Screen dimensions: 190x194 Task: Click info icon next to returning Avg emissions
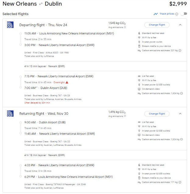pyautogui.click(x=125, y=116)
